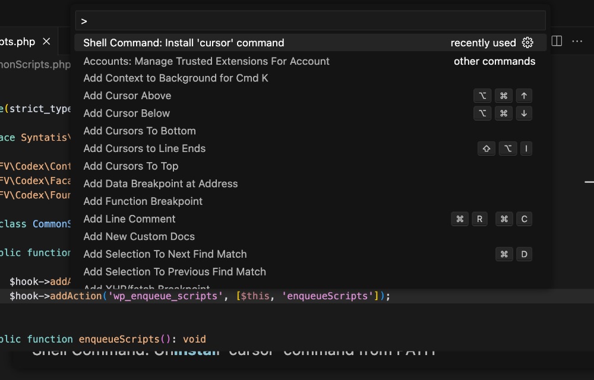Choose Add Function Breakpoint command
The height and width of the screenshot is (380, 594).
coord(310,201)
